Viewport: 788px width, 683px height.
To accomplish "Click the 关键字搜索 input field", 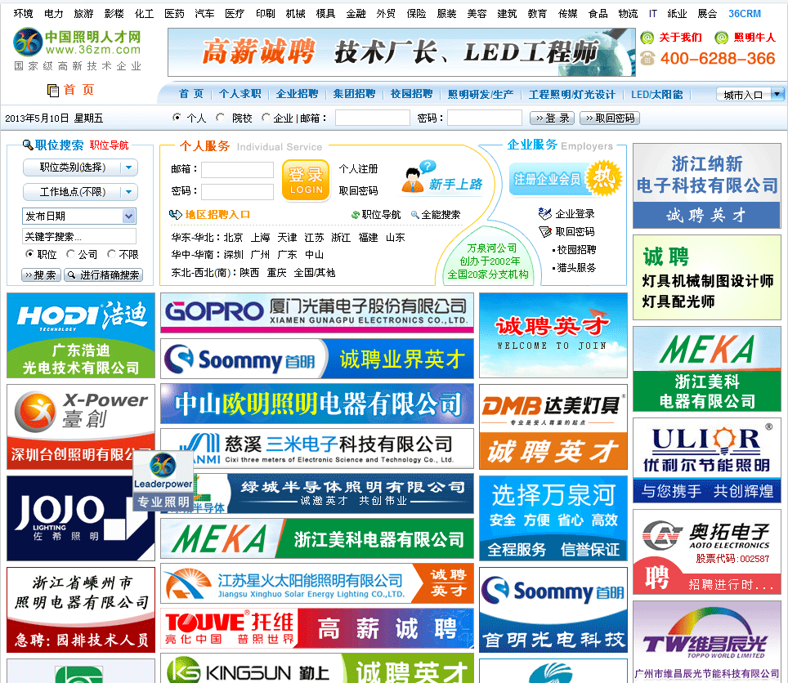I will pyautogui.click(x=79, y=236).
